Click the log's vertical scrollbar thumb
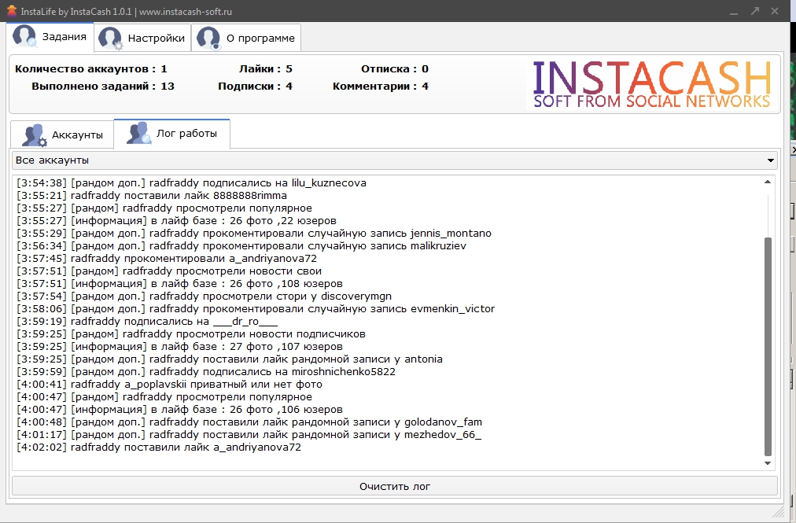Viewport: 796px width, 523px height. click(x=768, y=347)
